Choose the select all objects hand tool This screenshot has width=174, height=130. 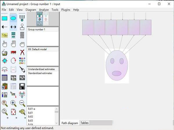click(13, 44)
